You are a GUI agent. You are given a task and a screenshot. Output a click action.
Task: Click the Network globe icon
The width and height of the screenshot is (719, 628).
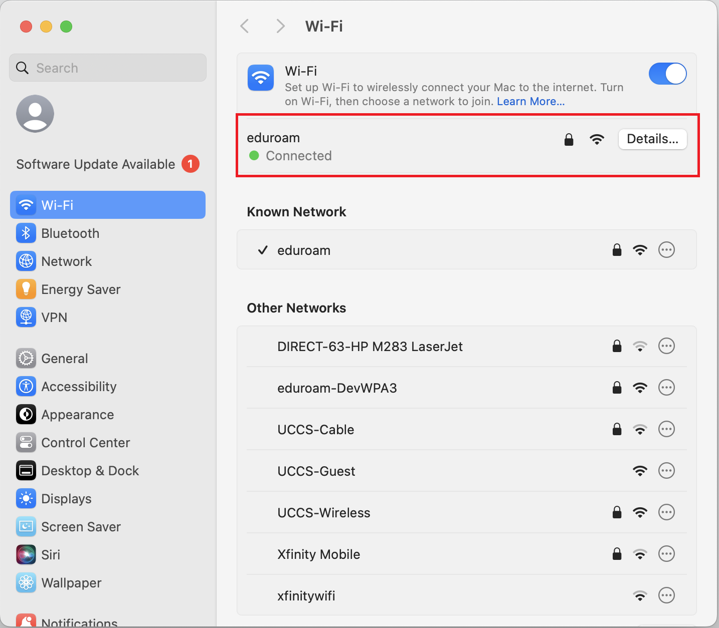26,261
